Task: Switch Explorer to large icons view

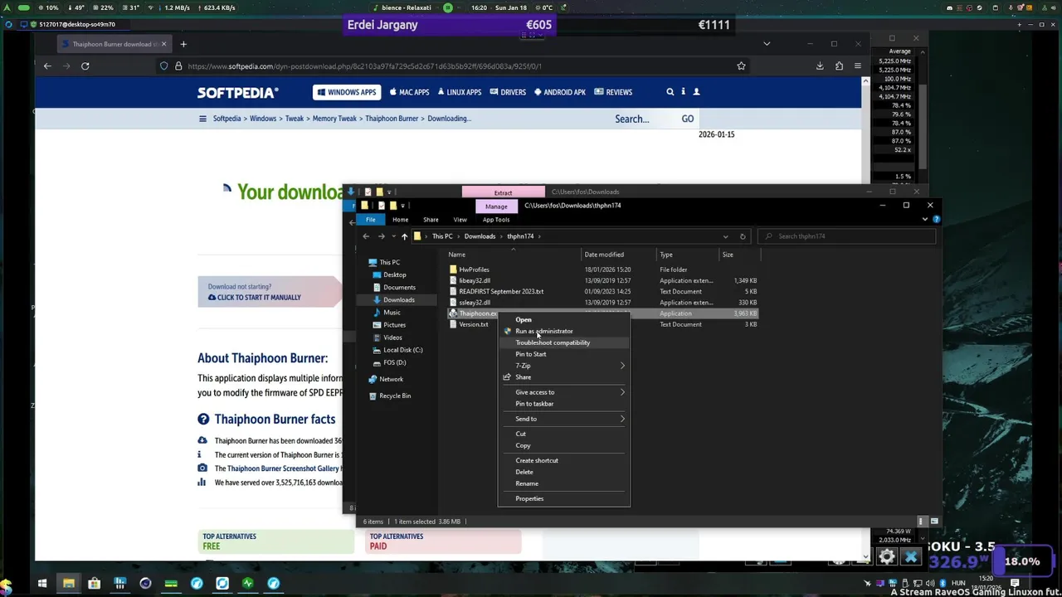Action: coord(934,522)
